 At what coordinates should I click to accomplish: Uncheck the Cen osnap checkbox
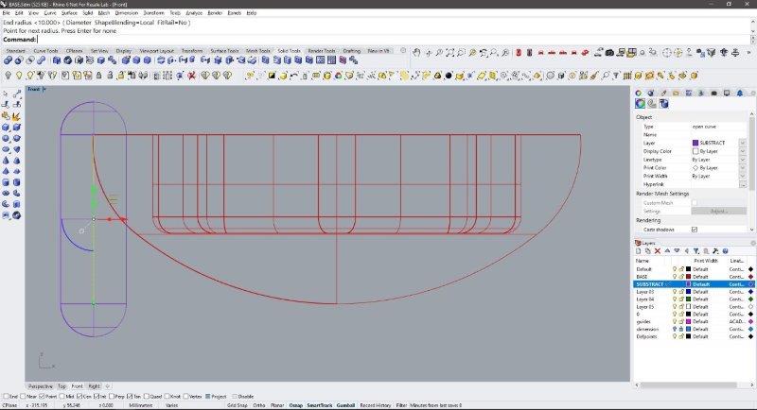pos(79,397)
